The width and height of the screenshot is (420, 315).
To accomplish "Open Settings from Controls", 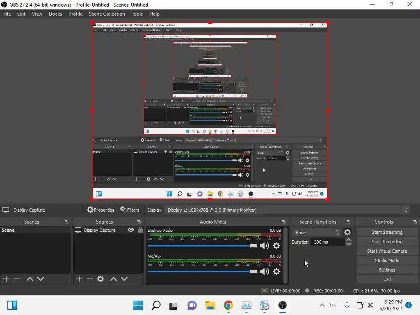I will tap(387, 270).
